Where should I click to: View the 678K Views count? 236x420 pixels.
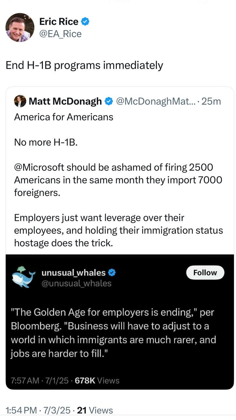[x=97, y=381]
